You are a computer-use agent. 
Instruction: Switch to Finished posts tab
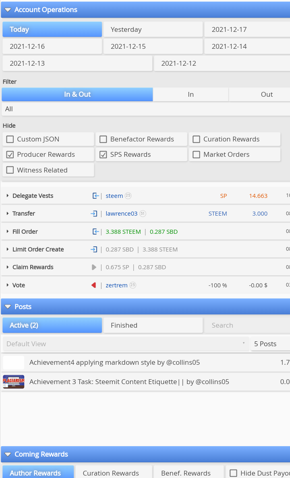pyautogui.click(x=153, y=325)
